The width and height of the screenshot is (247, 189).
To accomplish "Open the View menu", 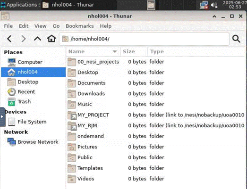I will click(x=41, y=26).
